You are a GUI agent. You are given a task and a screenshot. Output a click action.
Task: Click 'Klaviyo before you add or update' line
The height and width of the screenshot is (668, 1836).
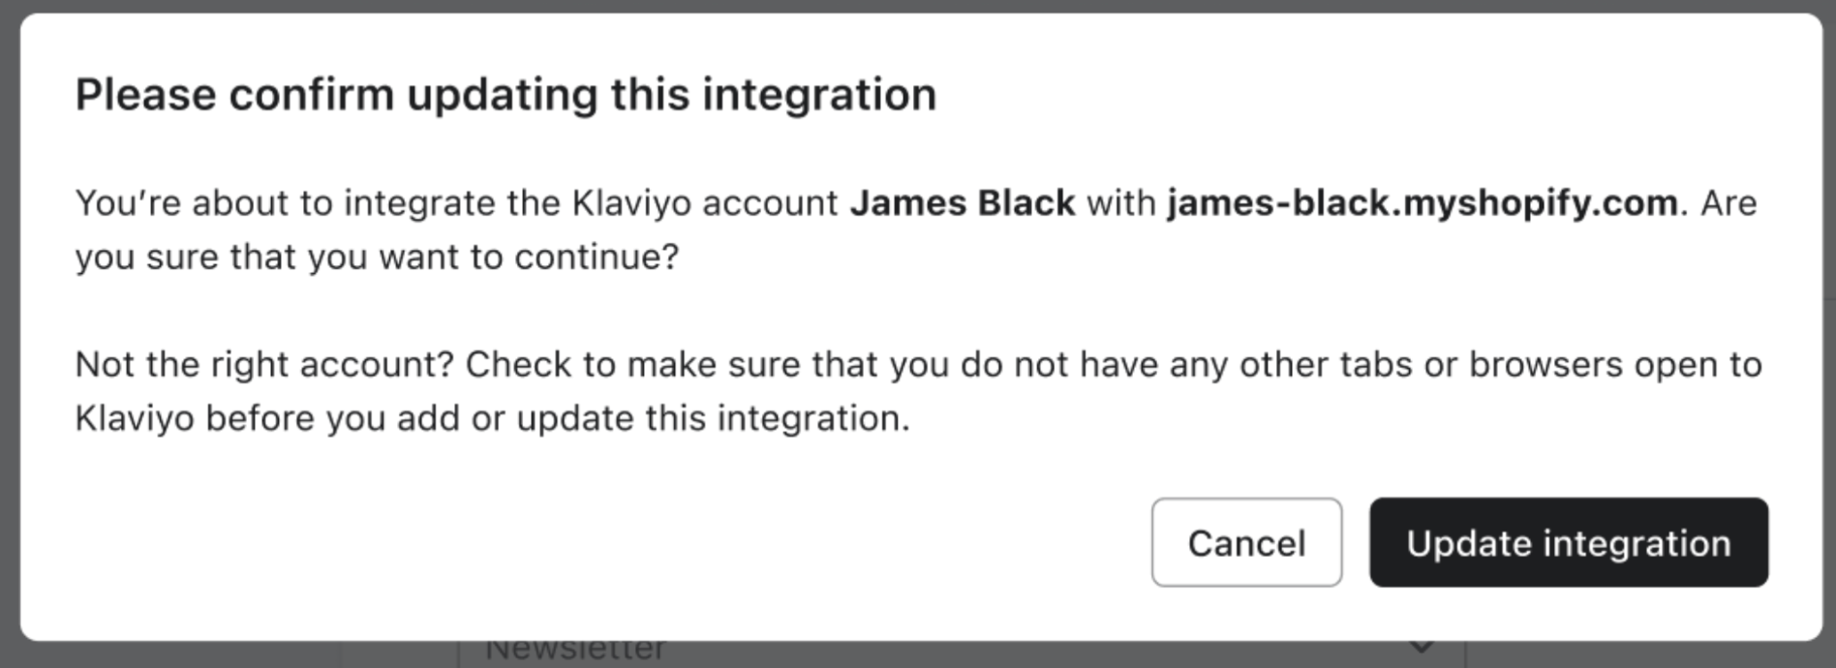pyautogui.click(x=387, y=419)
